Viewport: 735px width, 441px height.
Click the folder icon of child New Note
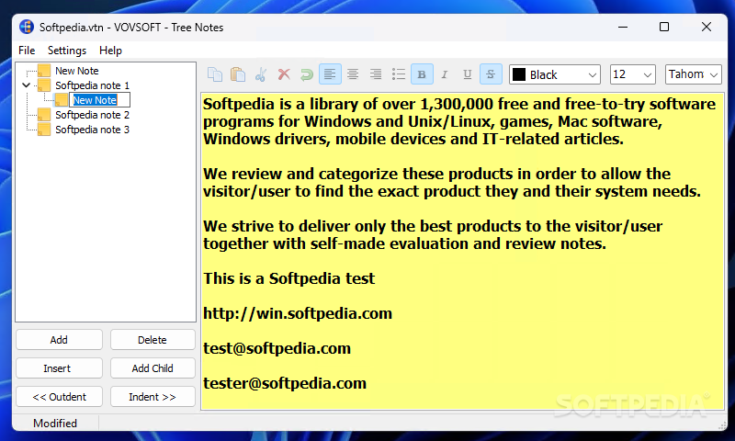point(62,100)
